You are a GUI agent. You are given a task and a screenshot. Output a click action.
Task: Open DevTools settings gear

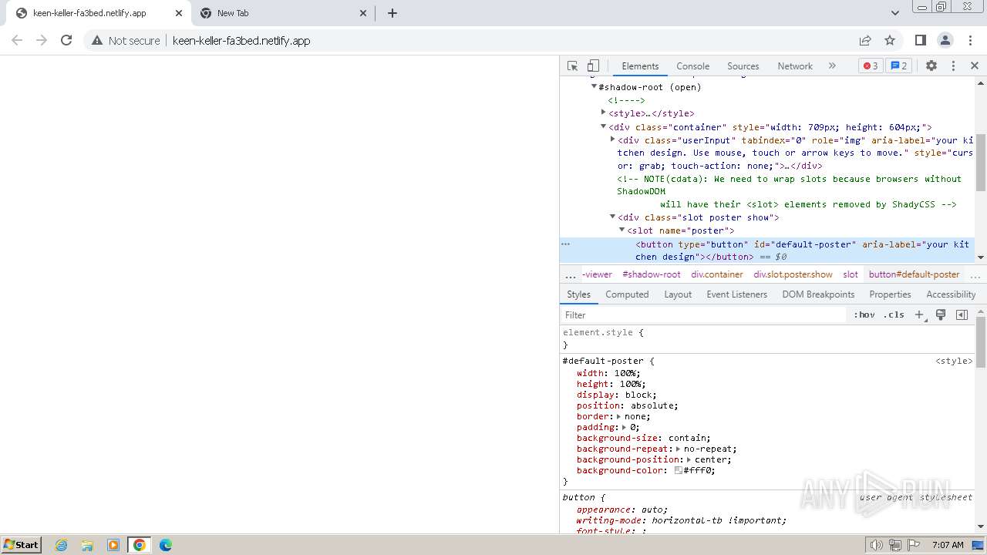click(931, 66)
